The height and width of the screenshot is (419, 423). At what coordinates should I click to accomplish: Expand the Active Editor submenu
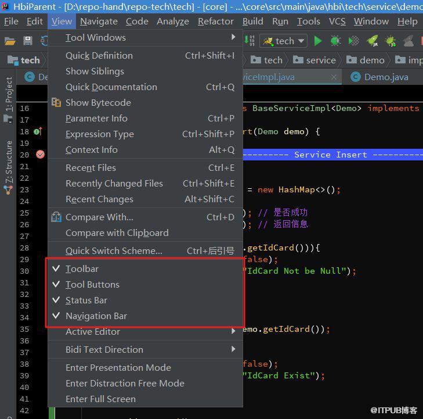pyautogui.click(x=146, y=331)
